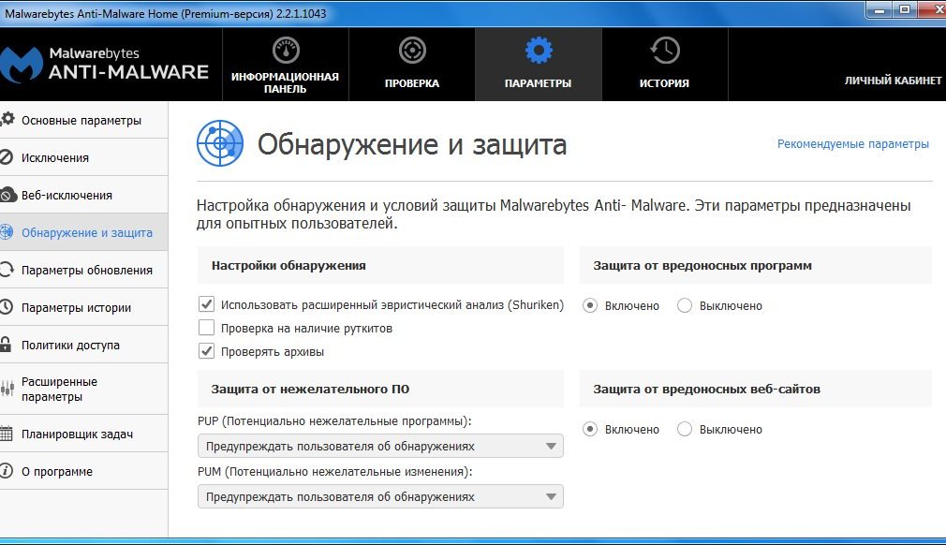Click the history clock icon
This screenshot has width=946, height=545.
pyautogui.click(x=665, y=51)
